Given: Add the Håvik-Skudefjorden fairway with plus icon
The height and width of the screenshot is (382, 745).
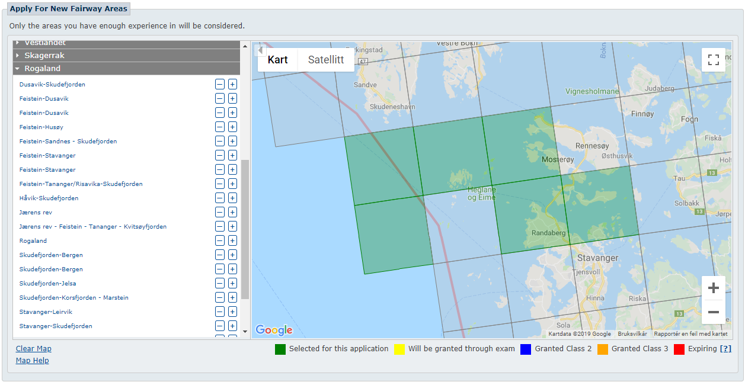Looking at the screenshot, I should tap(232, 198).
